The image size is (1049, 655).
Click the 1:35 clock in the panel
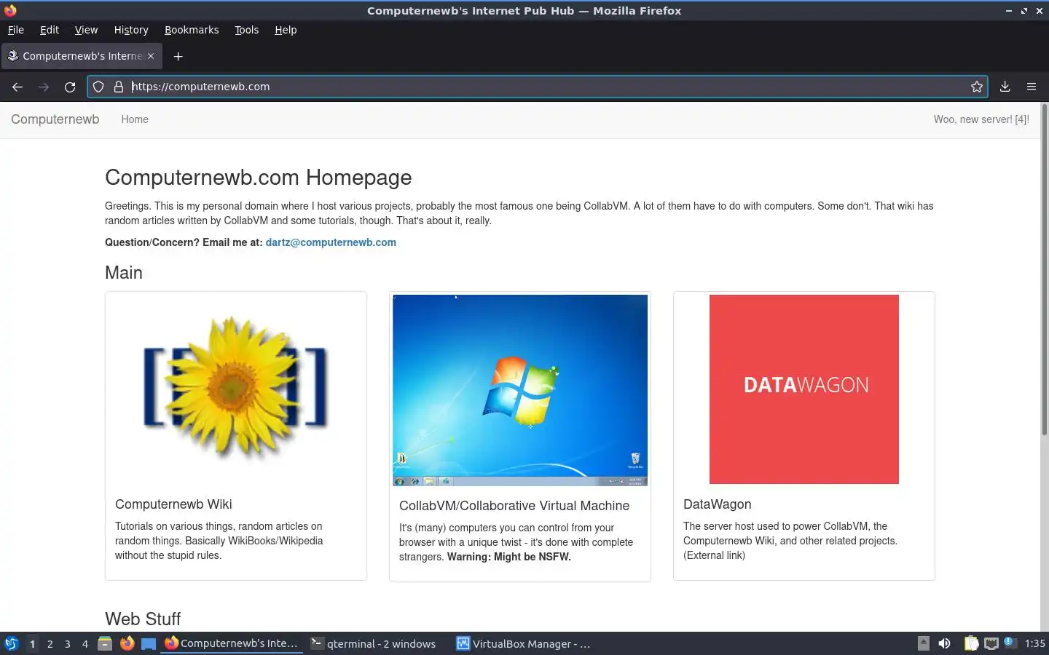[x=1034, y=643]
